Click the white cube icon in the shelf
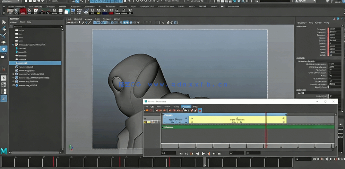The image size is (345, 169). (67, 11)
